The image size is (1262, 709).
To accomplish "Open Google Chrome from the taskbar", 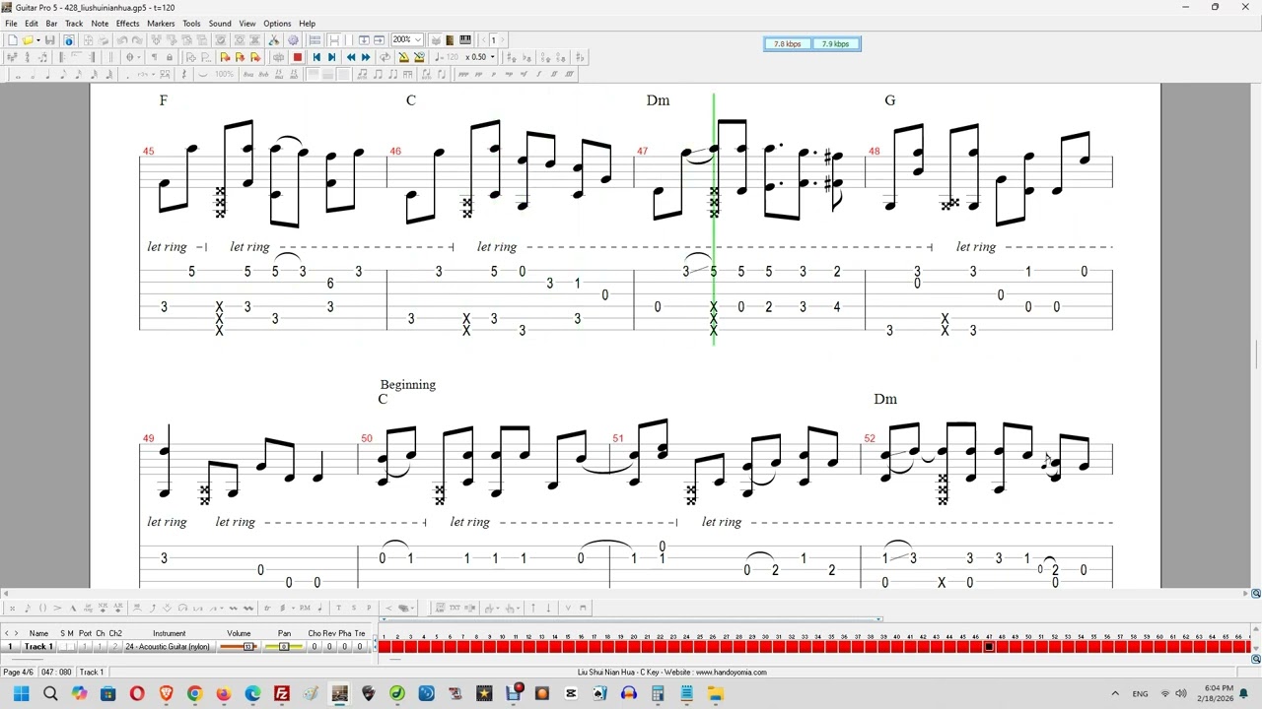I will click(x=194, y=694).
